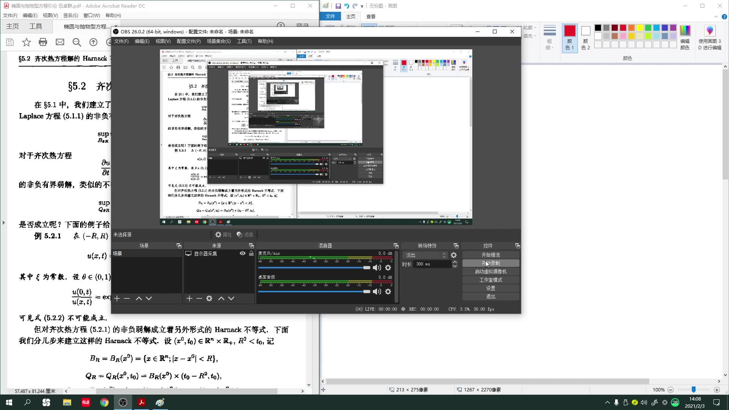Decrease 时长 duration with down arrow

coord(454,266)
